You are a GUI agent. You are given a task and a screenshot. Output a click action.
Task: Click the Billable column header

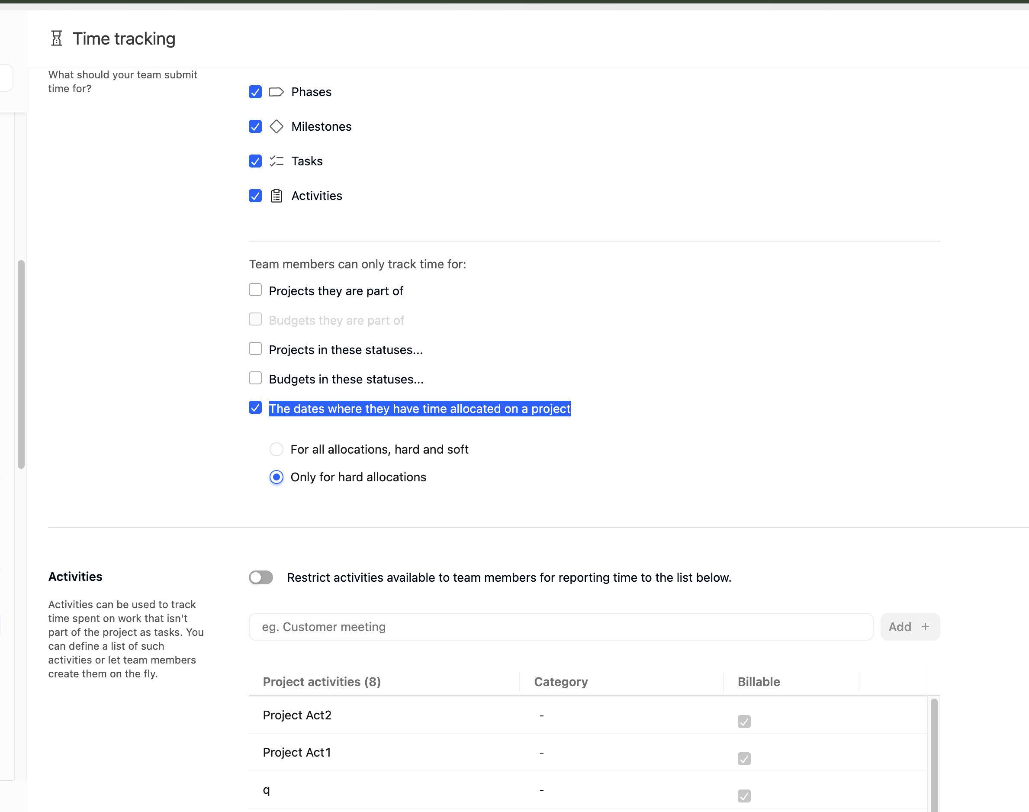(x=759, y=682)
